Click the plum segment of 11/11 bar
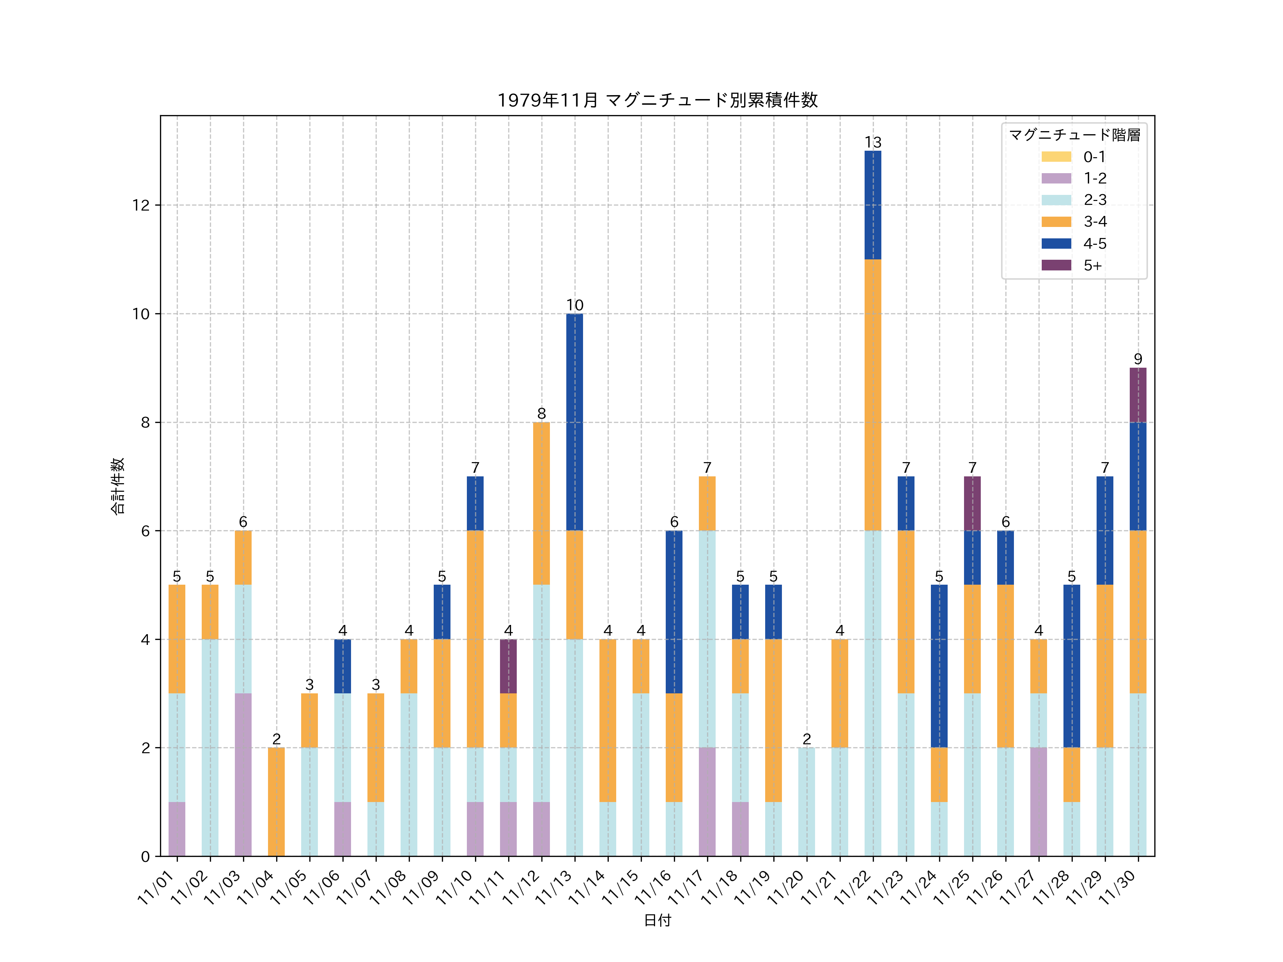The image size is (1283, 962). pyautogui.click(x=508, y=666)
